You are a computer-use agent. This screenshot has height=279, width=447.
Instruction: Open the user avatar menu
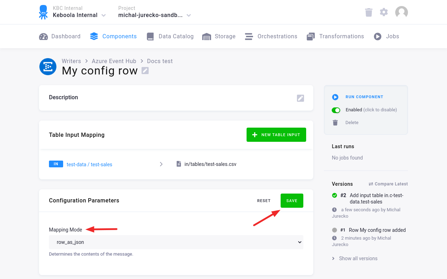(402, 12)
